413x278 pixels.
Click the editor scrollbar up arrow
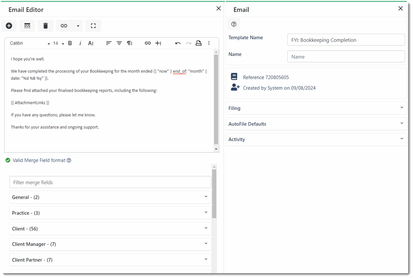click(x=216, y=52)
